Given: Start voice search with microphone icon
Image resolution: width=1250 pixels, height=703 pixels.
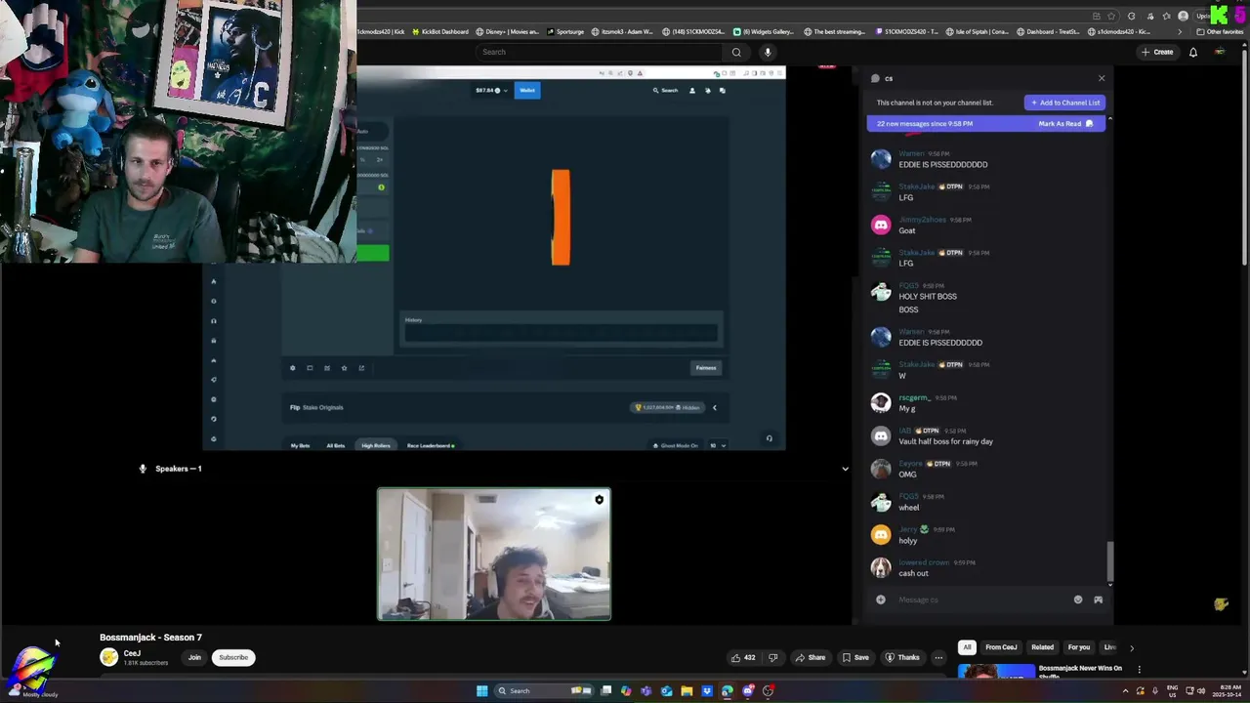Looking at the screenshot, I should click(768, 52).
